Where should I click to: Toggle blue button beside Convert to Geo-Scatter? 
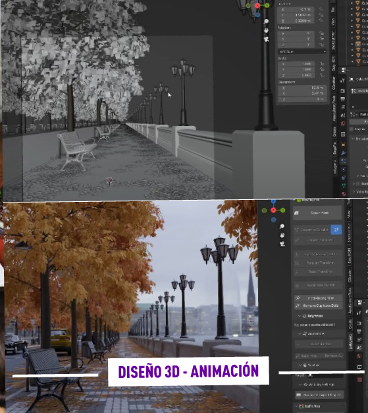pos(336,230)
